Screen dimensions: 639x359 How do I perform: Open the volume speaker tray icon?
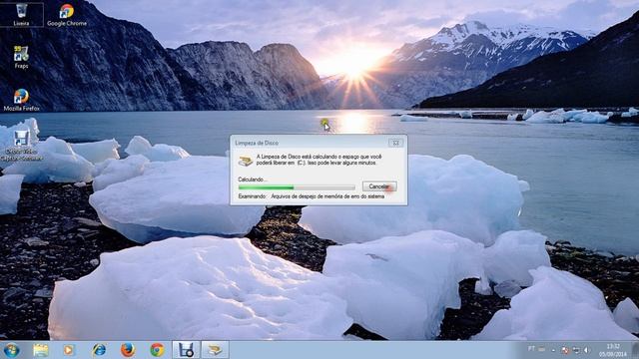point(587,350)
